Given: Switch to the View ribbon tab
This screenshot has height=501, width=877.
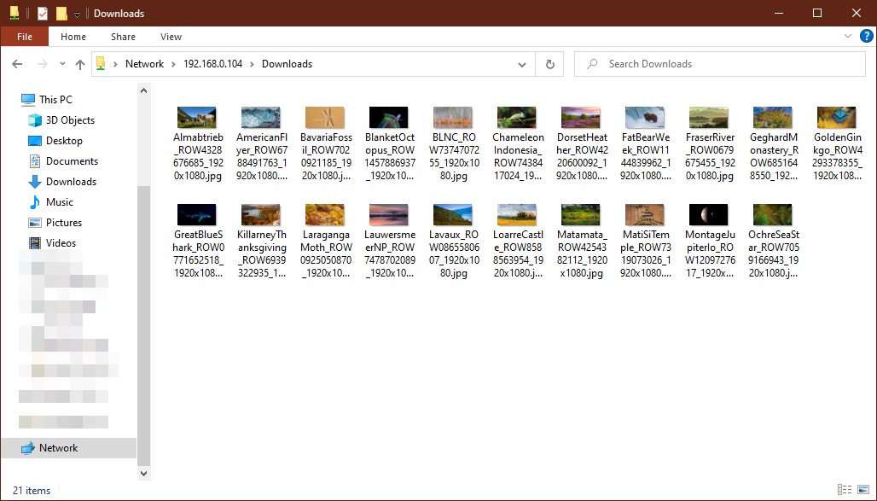Looking at the screenshot, I should pos(171,37).
